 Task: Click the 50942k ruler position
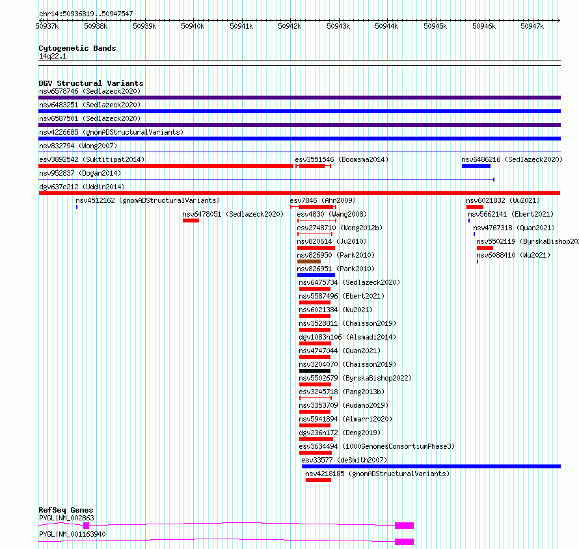[x=289, y=26]
